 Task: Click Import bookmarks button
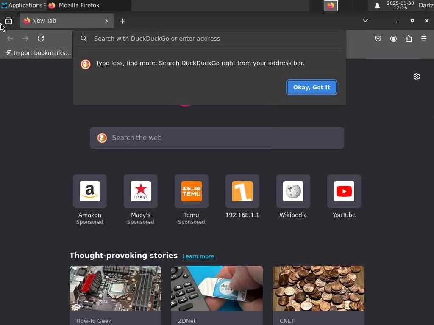click(38, 53)
